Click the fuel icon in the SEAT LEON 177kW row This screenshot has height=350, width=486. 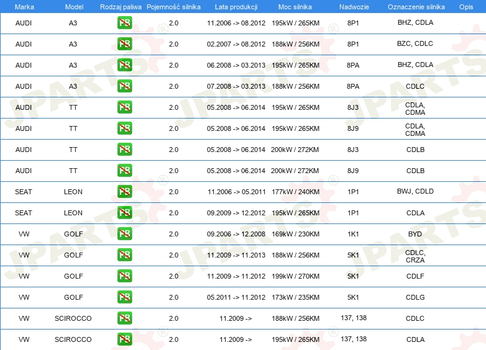point(124,192)
